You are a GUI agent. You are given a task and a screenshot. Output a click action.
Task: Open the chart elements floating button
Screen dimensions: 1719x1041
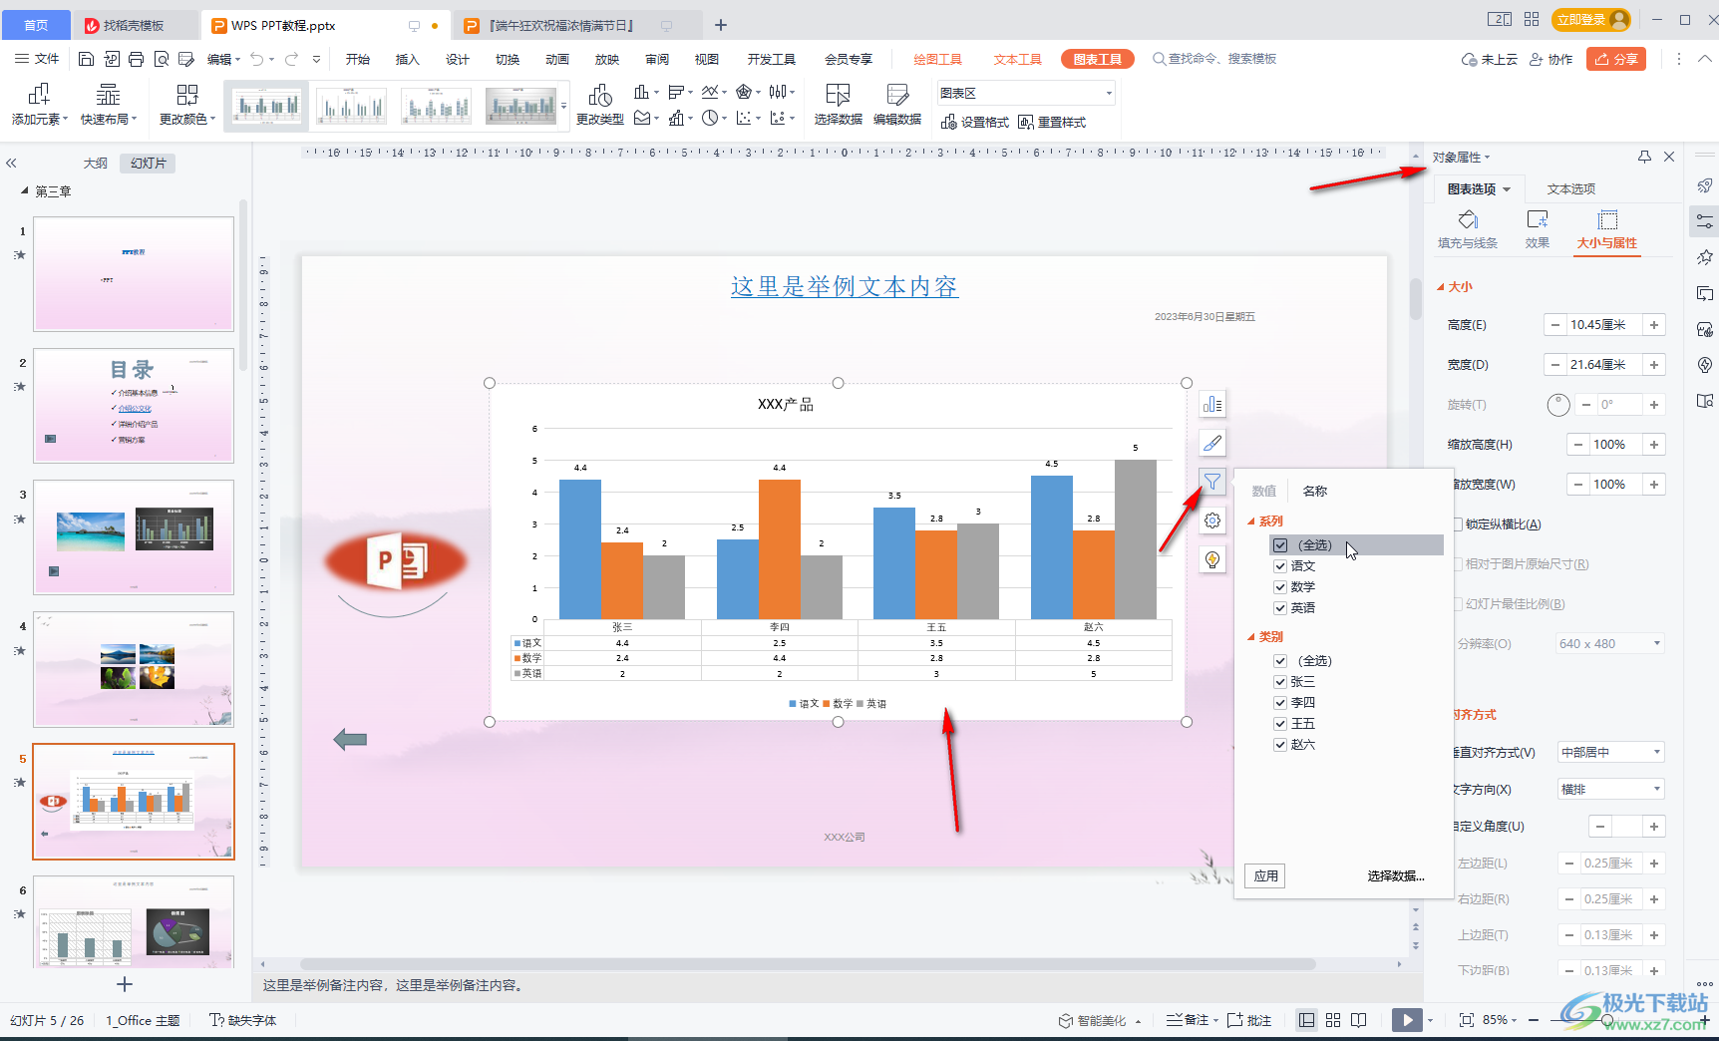1212,404
